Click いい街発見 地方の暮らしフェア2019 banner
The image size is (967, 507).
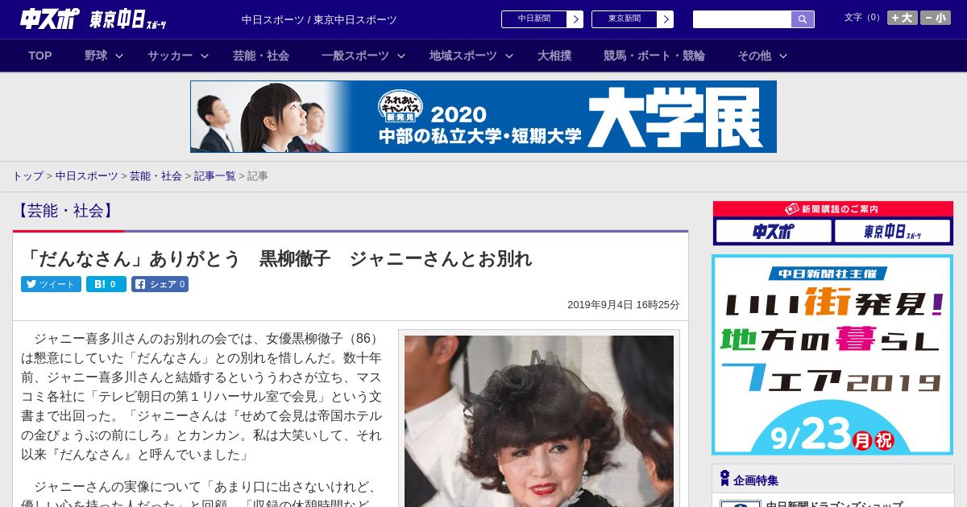832,355
